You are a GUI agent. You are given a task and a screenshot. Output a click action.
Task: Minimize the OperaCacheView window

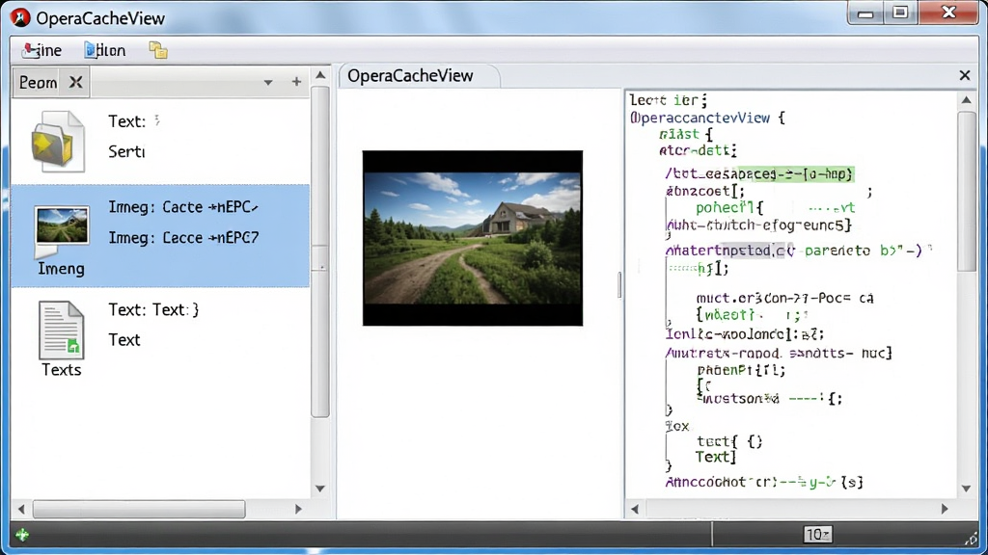(x=865, y=13)
